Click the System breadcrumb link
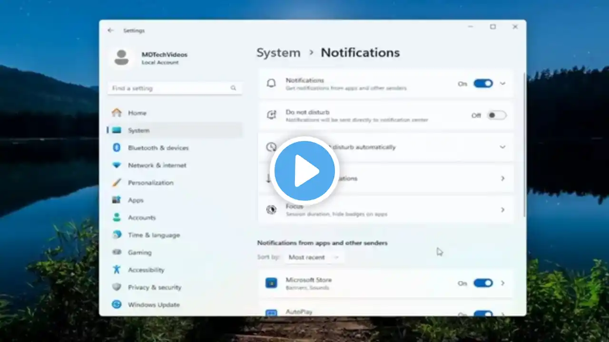The image size is (609, 342). (278, 53)
